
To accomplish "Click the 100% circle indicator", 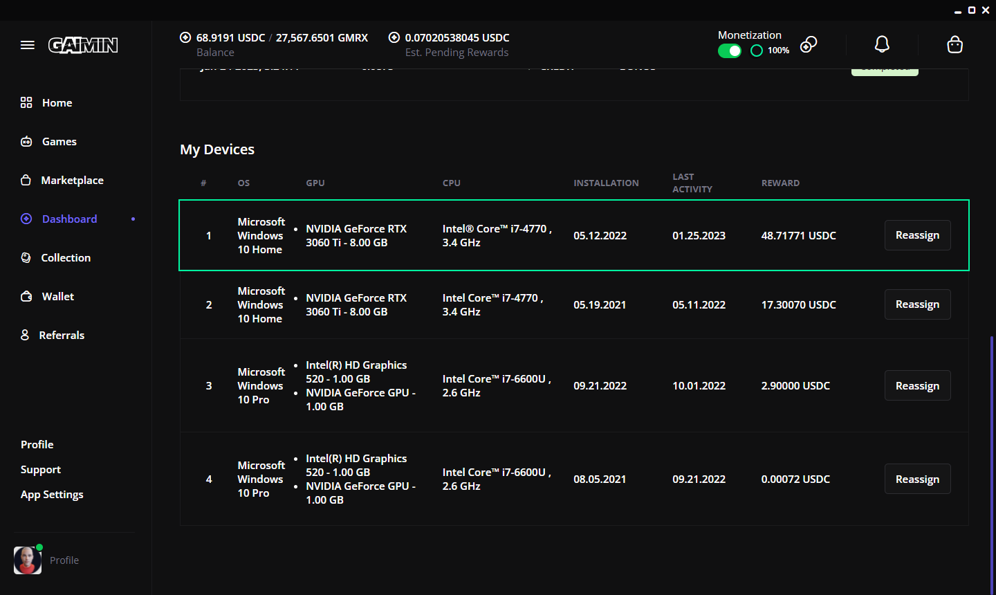I will [757, 51].
